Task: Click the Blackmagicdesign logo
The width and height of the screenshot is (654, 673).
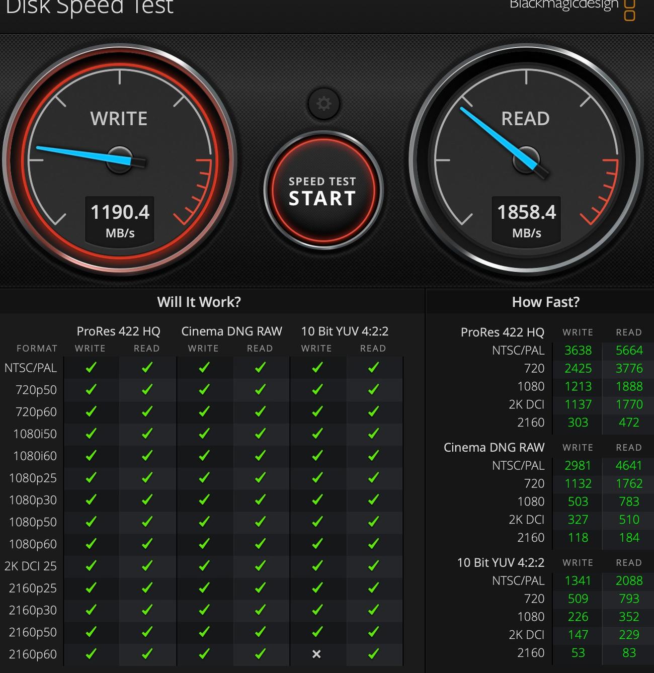Action: pos(572,6)
